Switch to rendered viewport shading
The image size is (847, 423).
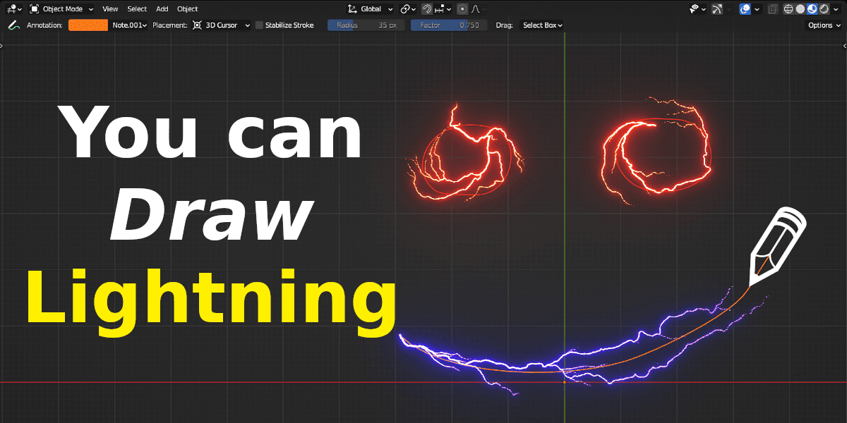tap(823, 9)
